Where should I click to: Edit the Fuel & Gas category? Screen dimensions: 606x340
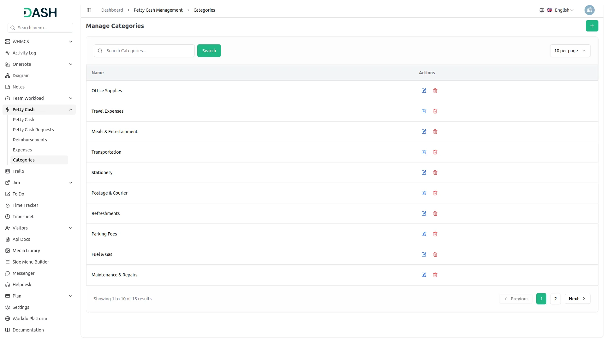pyautogui.click(x=424, y=254)
